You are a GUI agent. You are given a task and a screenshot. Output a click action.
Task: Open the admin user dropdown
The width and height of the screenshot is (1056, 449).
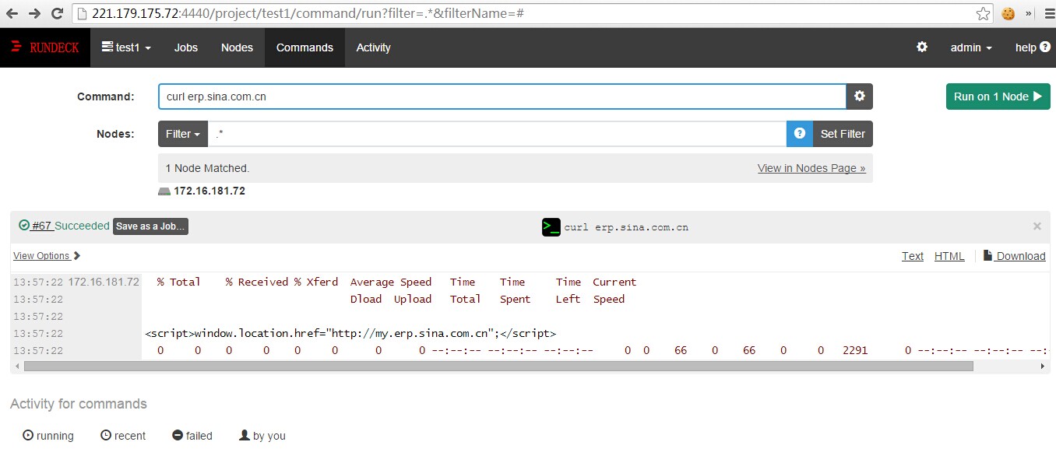pos(971,47)
